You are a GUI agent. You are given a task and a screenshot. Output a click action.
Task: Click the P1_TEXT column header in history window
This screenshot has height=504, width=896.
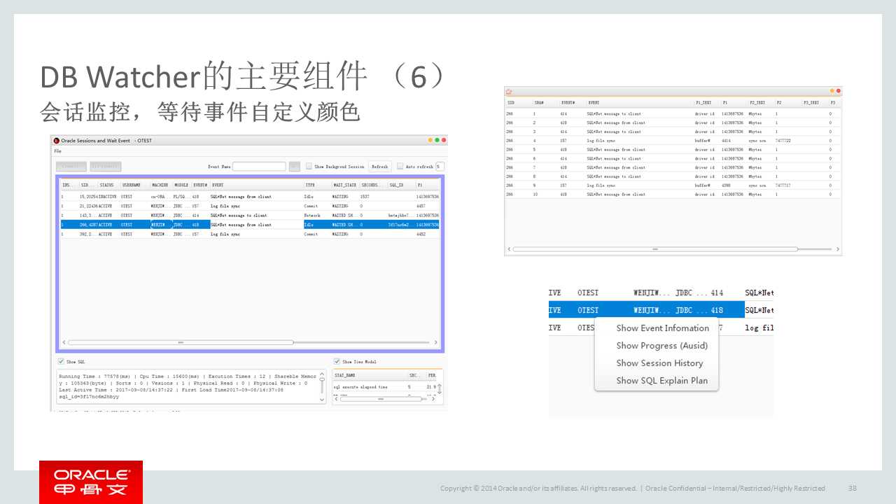[706, 103]
